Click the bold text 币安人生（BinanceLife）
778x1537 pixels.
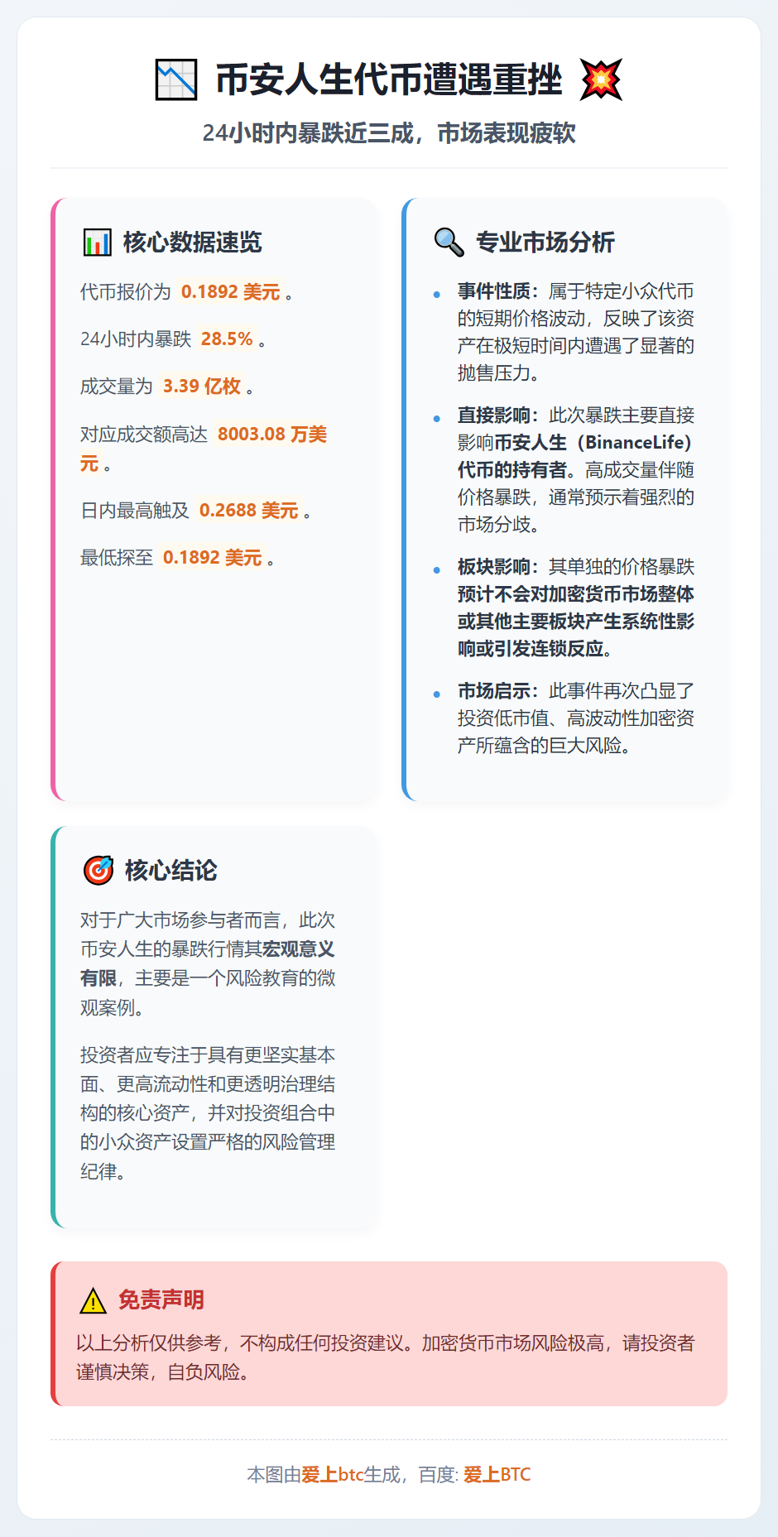tap(593, 443)
